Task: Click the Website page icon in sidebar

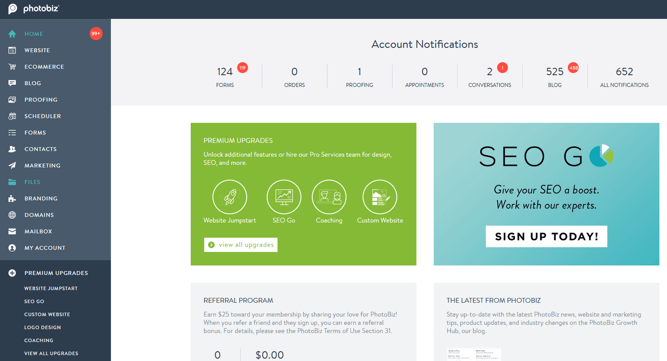Action: 12,50
